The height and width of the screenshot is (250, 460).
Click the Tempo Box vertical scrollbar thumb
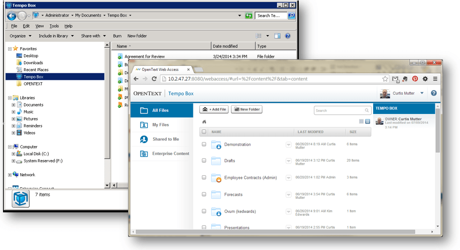point(438,130)
